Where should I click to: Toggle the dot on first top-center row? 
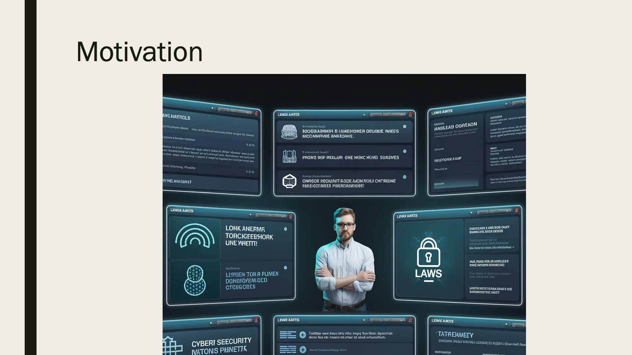(x=405, y=127)
